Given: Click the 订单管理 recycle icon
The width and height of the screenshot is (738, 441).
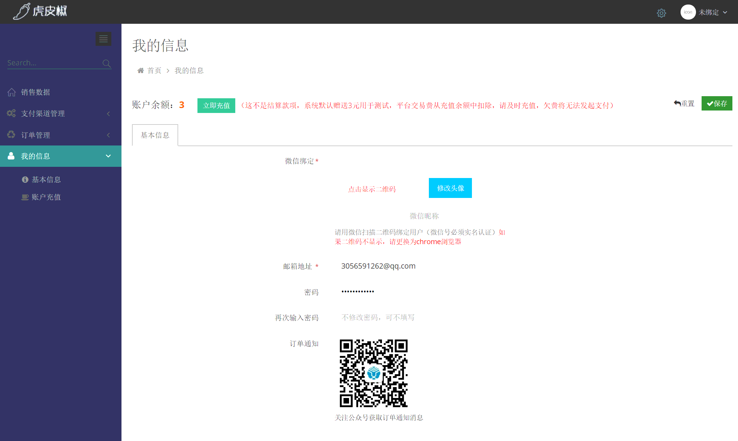Looking at the screenshot, I should [11, 135].
